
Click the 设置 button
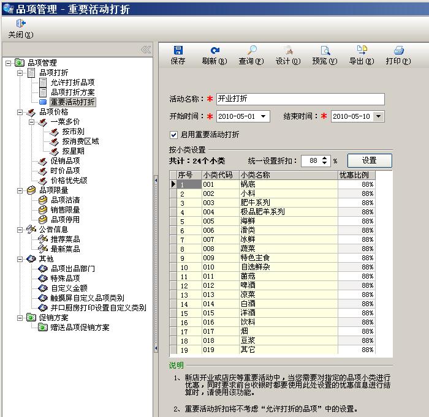click(x=369, y=160)
